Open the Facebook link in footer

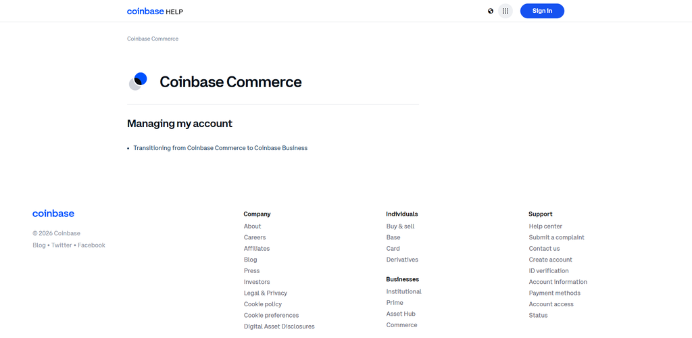click(91, 245)
